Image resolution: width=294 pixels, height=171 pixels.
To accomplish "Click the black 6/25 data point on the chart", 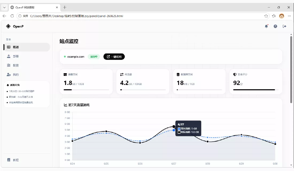I will pos(106,131).
